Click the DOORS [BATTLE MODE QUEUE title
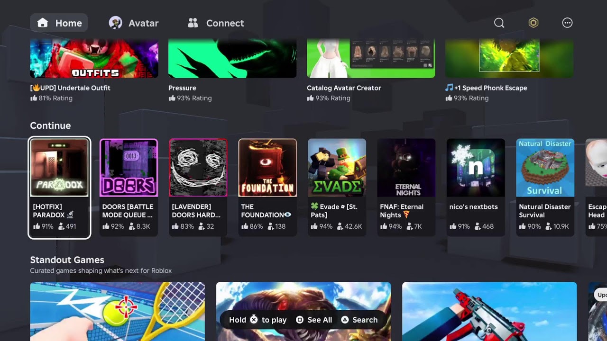The image size is (607, 341). 128,211
